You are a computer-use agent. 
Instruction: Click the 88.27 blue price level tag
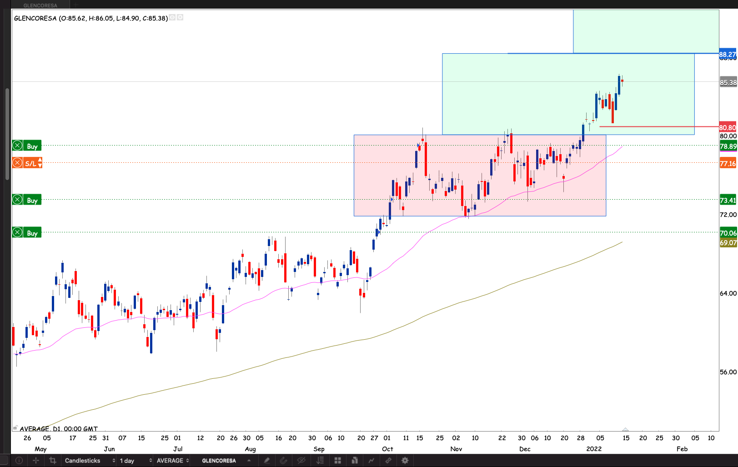coord(728,55)
